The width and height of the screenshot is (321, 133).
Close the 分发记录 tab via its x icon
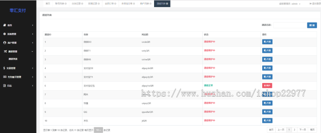tap(82, 4)
